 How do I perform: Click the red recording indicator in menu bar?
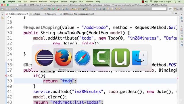pyautogui.click(x=143, y=2)
